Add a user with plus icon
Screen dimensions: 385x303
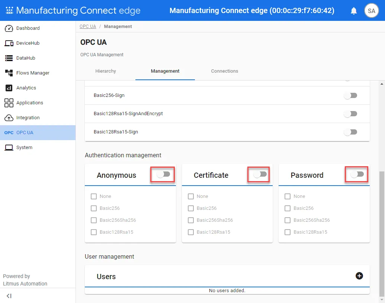click(359, 276)
